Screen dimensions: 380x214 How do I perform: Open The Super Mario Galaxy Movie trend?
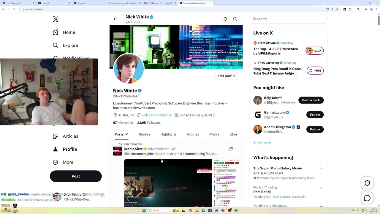click(x=278, y=168)
